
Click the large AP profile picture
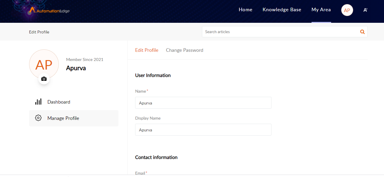(44, 64)
